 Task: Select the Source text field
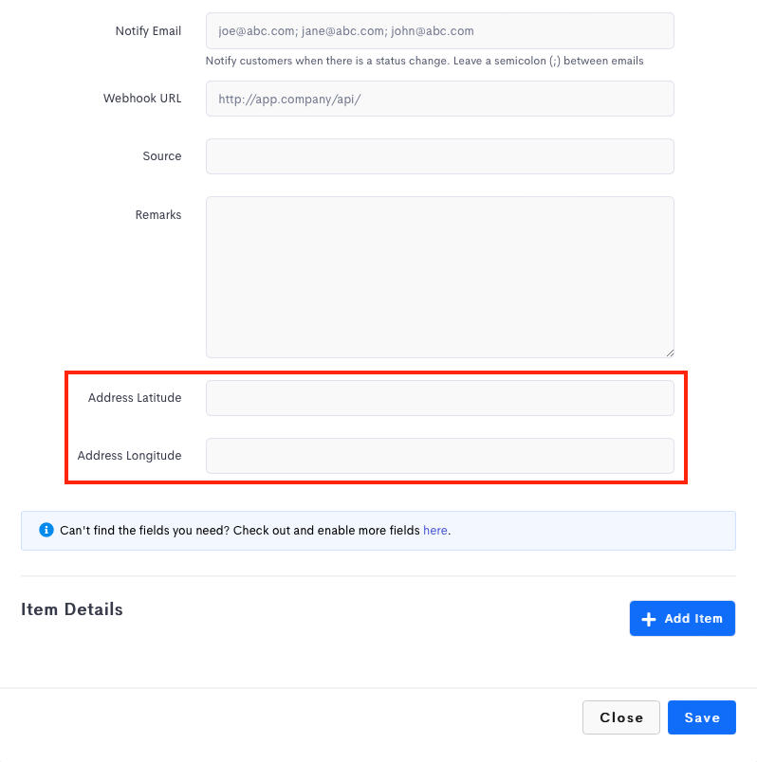click(439, 156)
